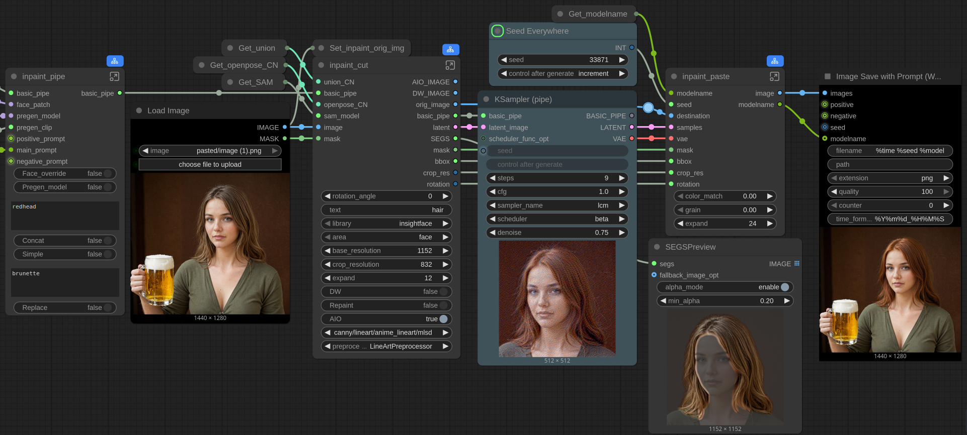Toggle alpha_mode in SEGSPreview
Image resolution: width=967 pixels, height=435 pixels.
point(784,287)
